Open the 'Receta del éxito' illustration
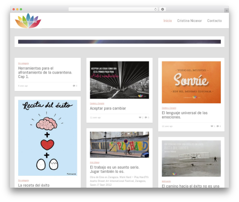 (x=48, y=138)
